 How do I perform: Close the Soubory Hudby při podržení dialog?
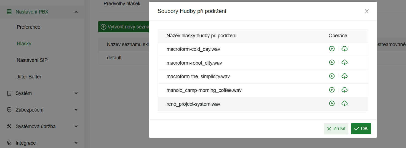(367, 11)
